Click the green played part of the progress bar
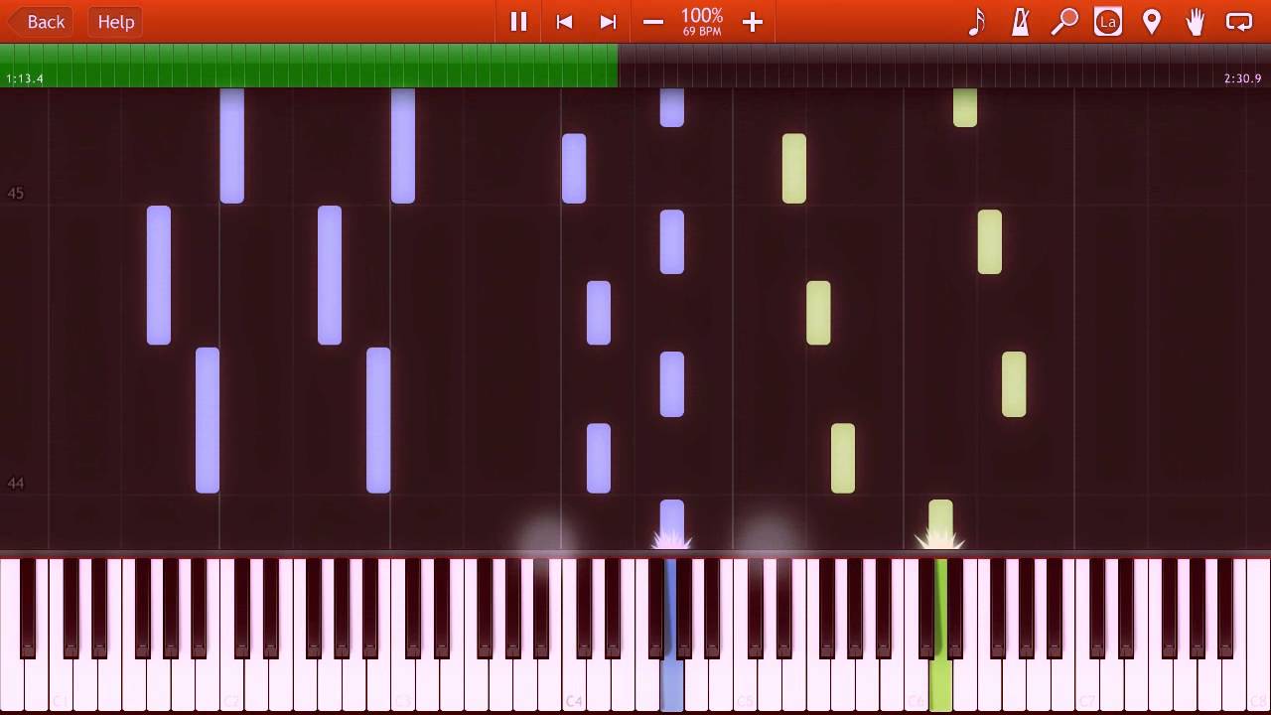The width and height of the screenshot is (1271, 715). point(309,66)
